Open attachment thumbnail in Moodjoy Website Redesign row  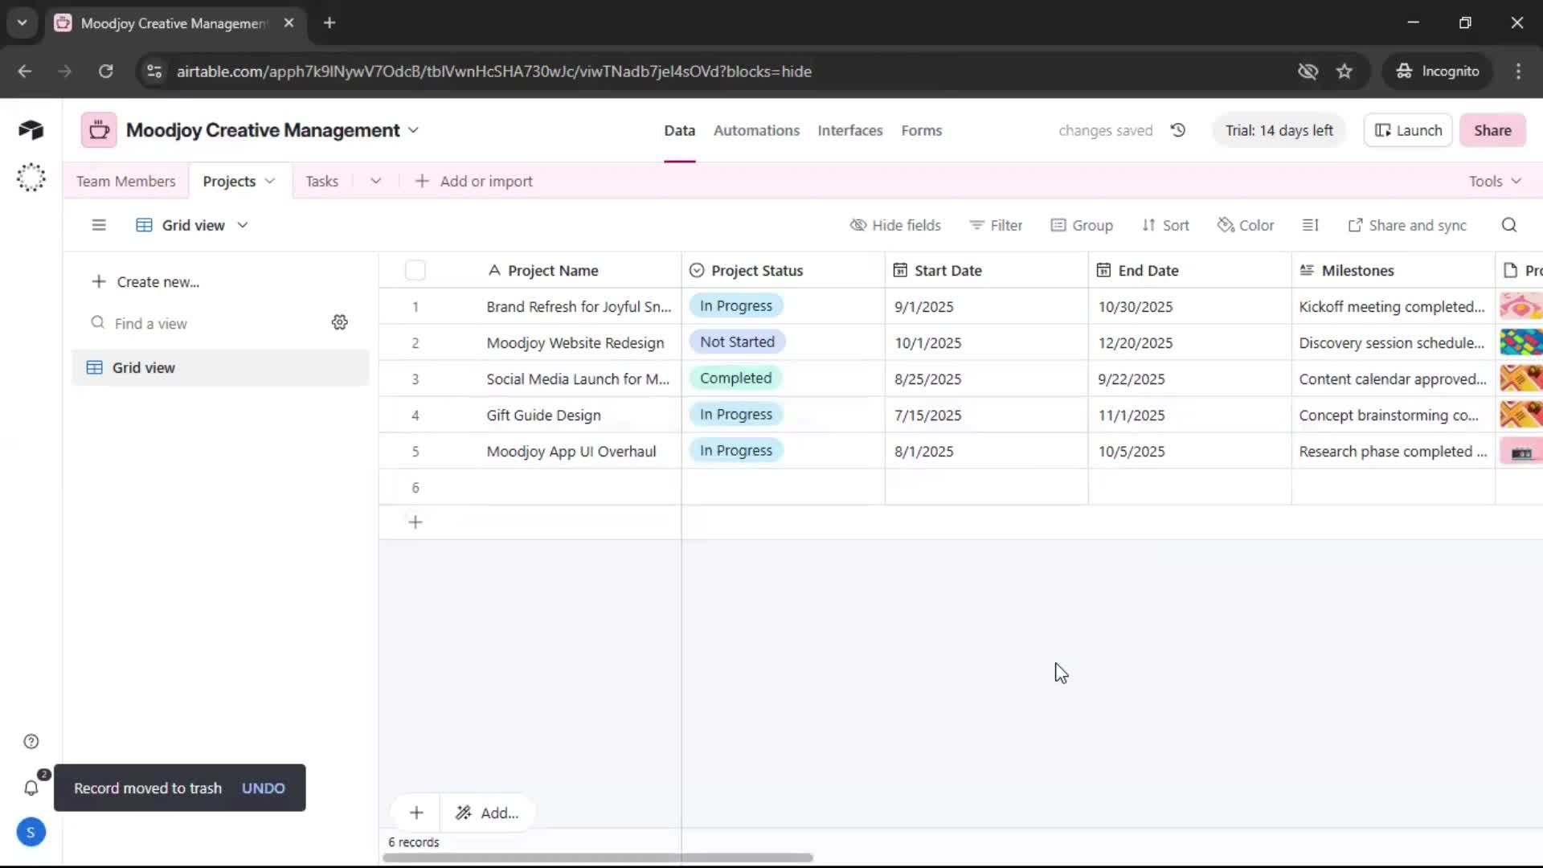coord(1520,343)
